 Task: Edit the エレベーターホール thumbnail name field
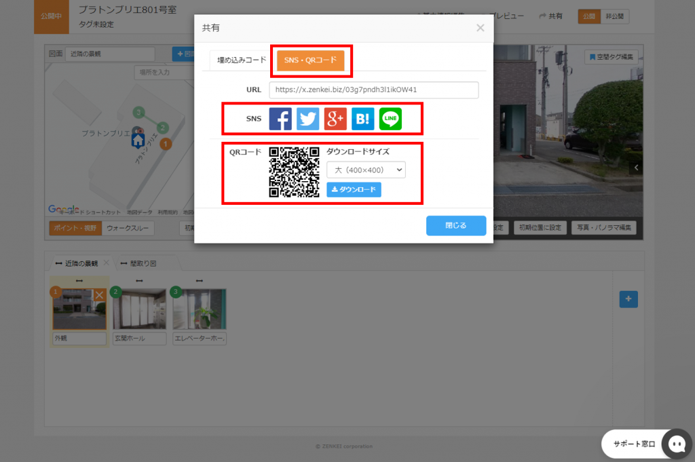point(200,339)
